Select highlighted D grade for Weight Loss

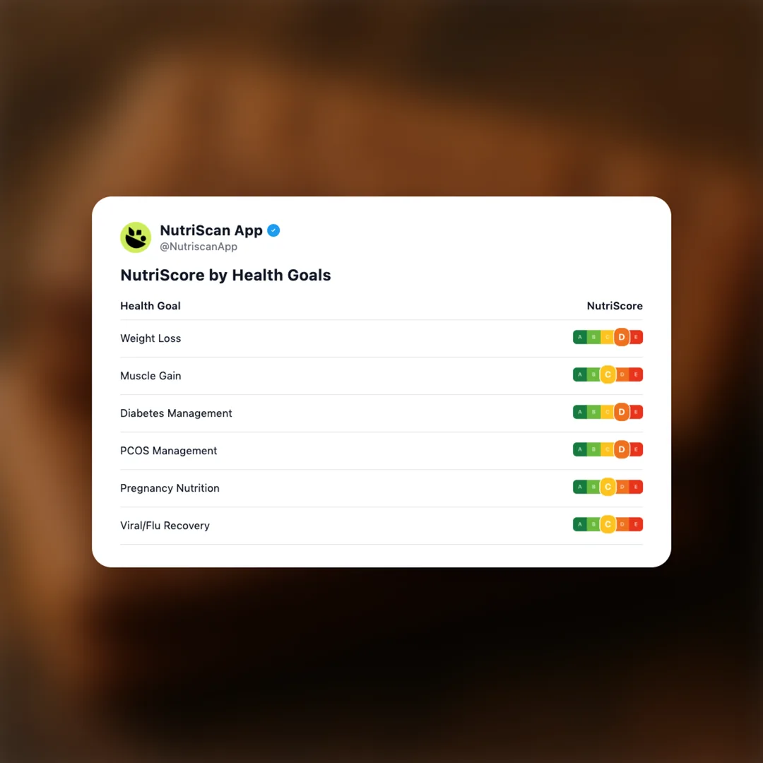(622, 338)
